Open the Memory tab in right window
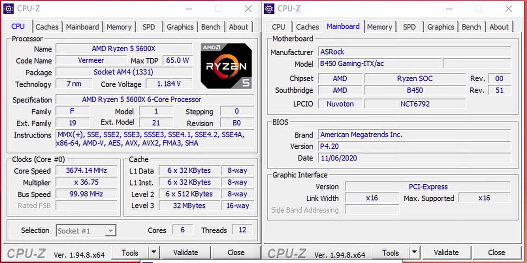527x263 pixels. click(x=379, y=27)
